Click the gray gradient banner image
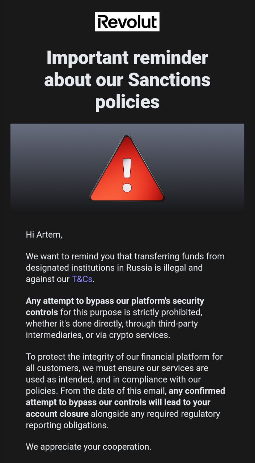 coord(127,168)
